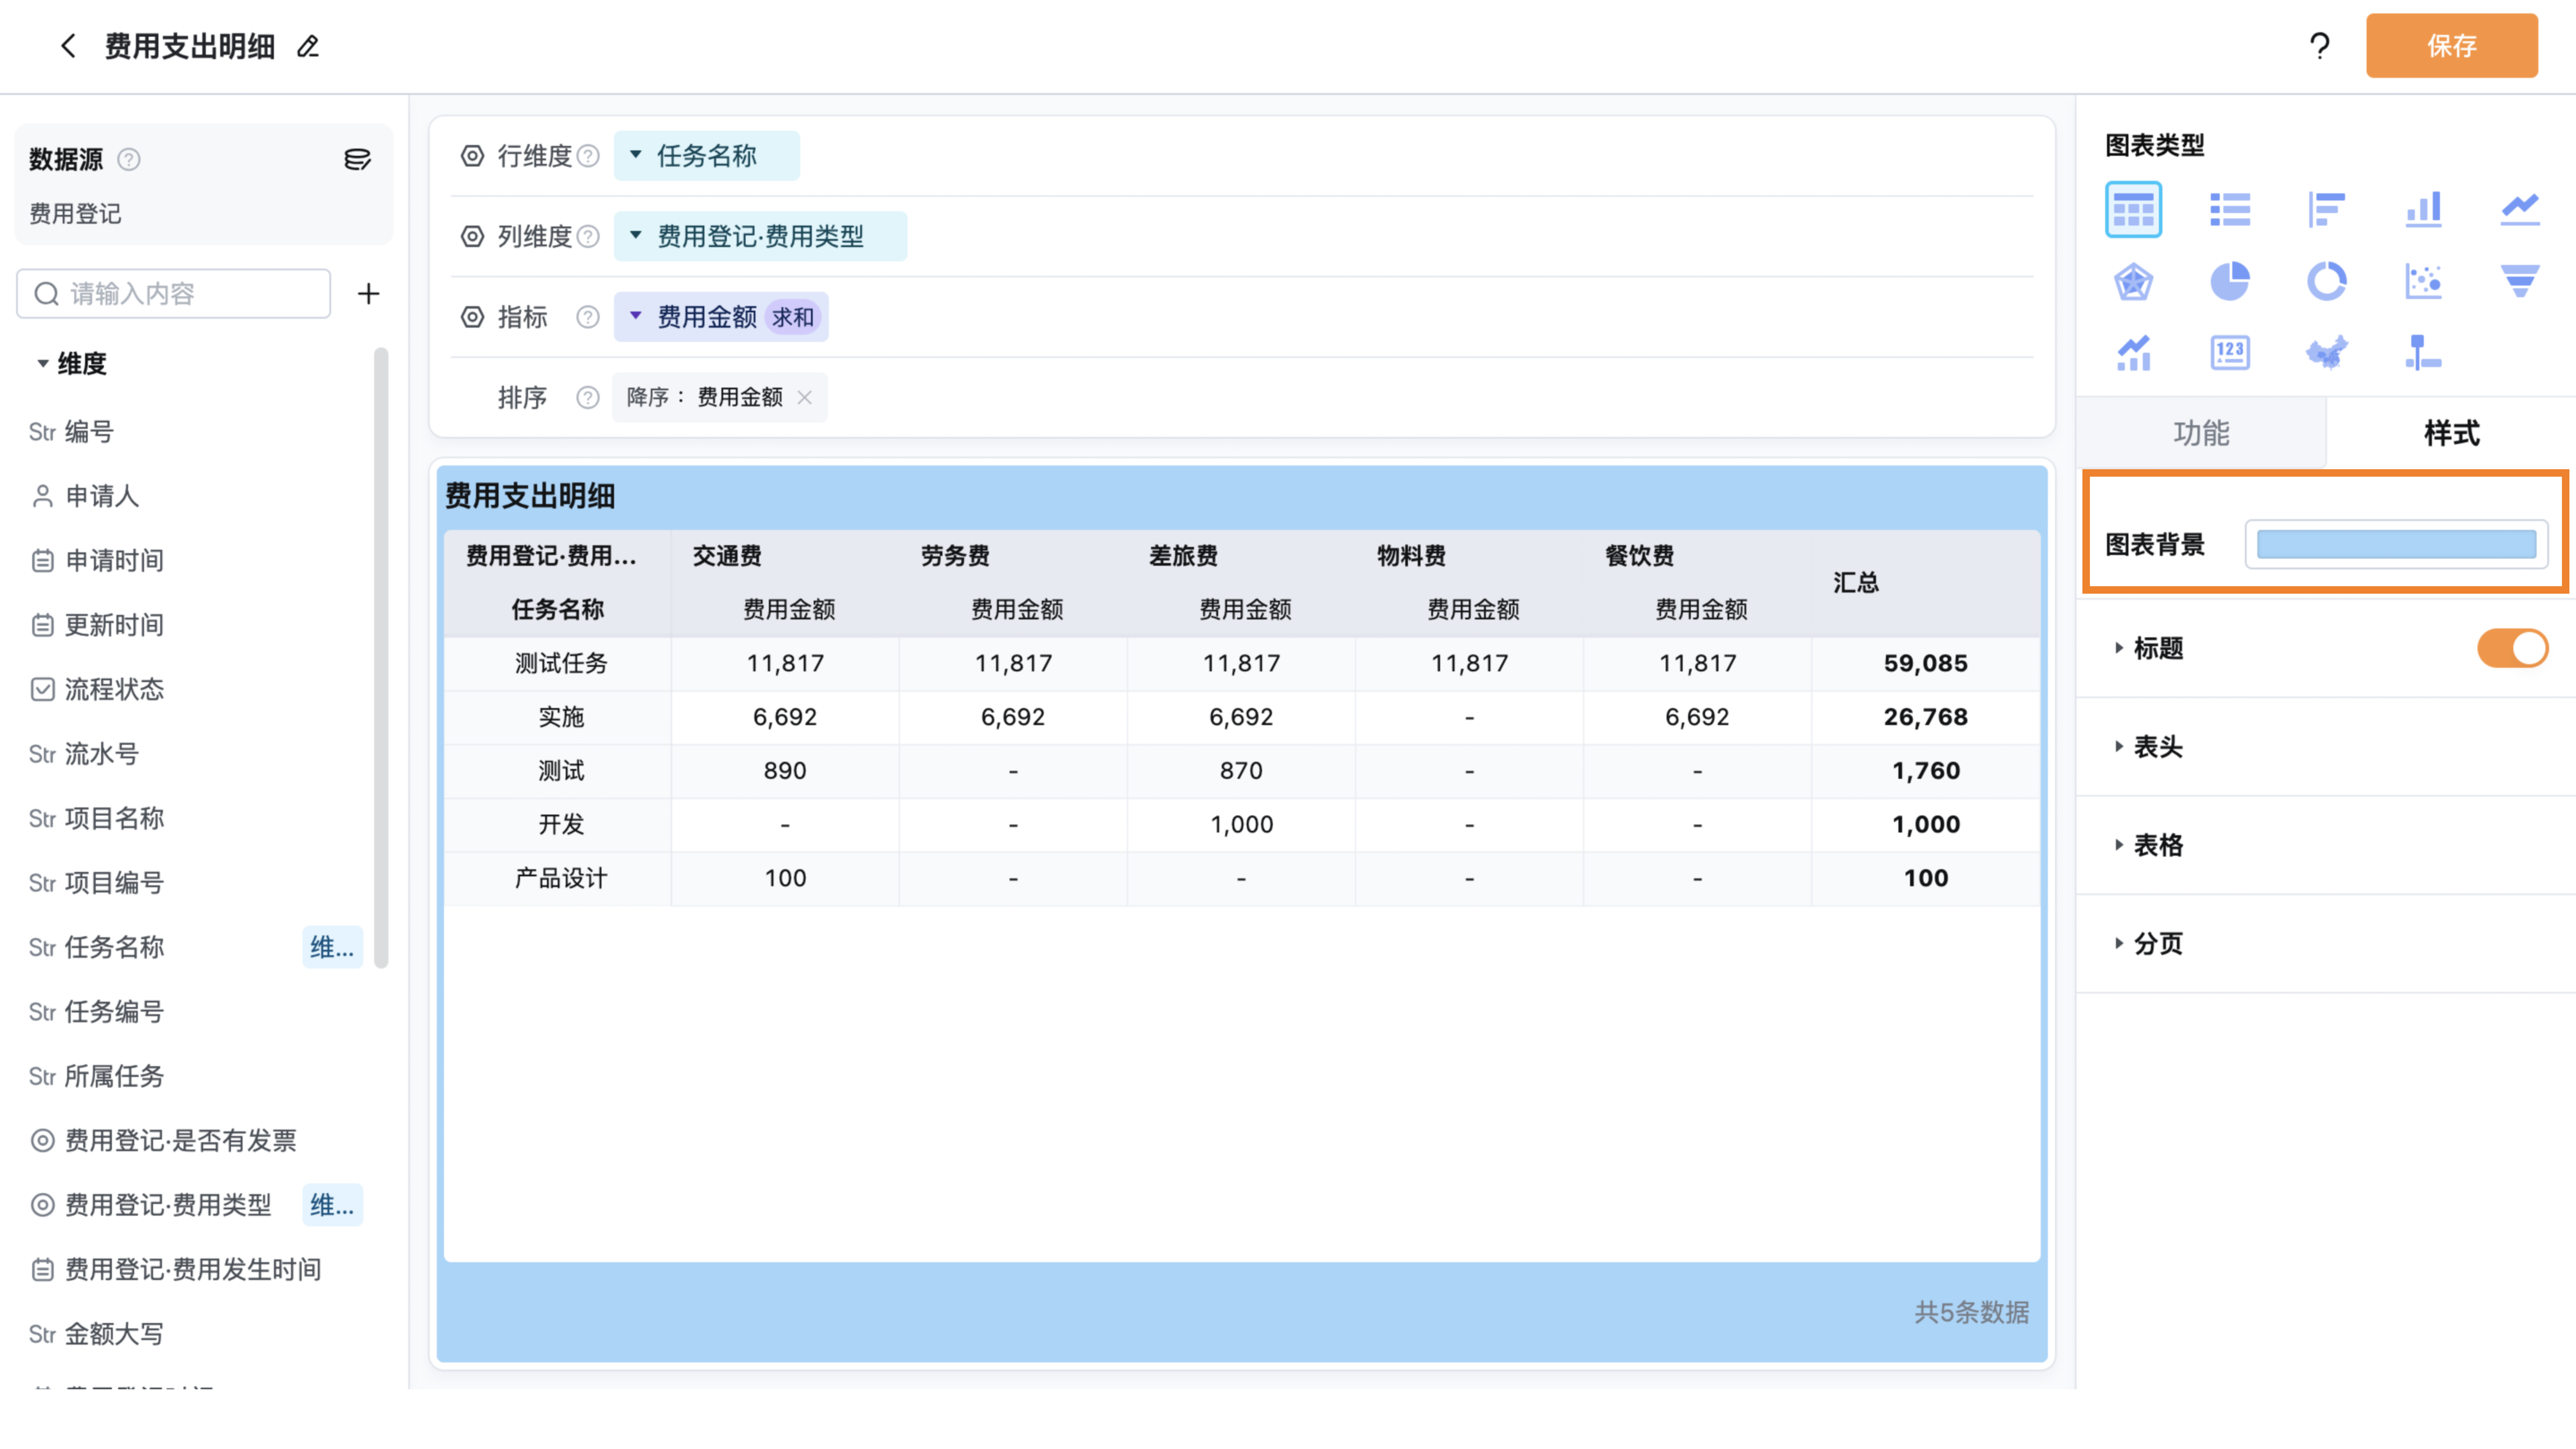
Task: Click help icon next to 排序
Action: pyautogui.click(x=588, y=398)
